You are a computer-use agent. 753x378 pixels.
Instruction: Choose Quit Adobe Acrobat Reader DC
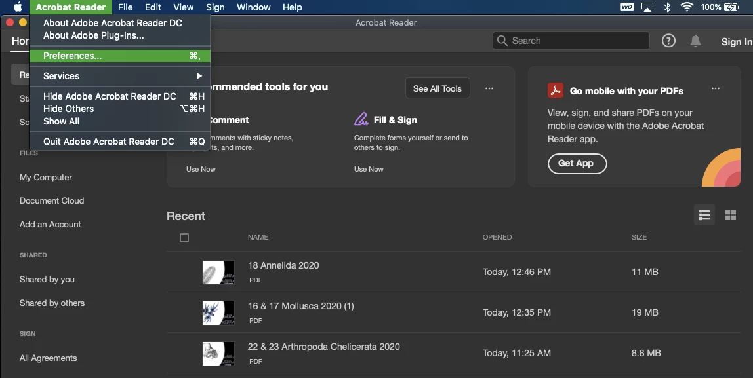pyautogui.click(x=119, y=142)
